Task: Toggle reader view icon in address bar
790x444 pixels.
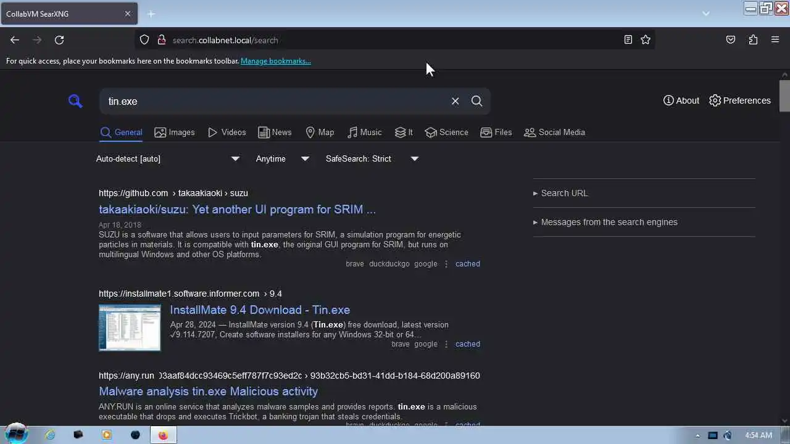Action: pyautogui.click(x=628, y=40)
